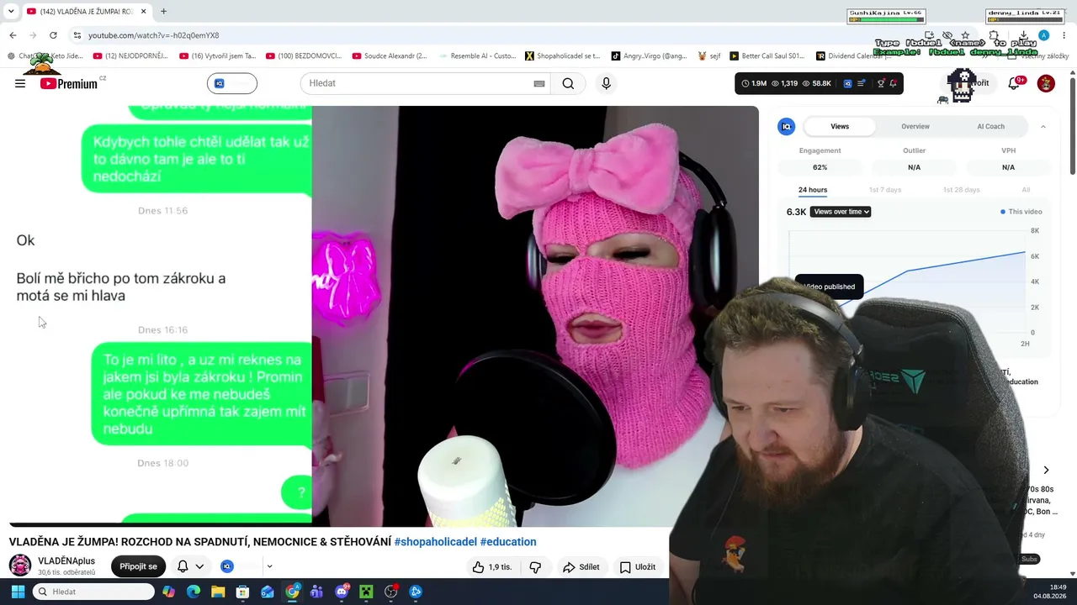Open Outlook from the taskbar
This screenshot has width=1077, height=605.
[x=268, y=592]
